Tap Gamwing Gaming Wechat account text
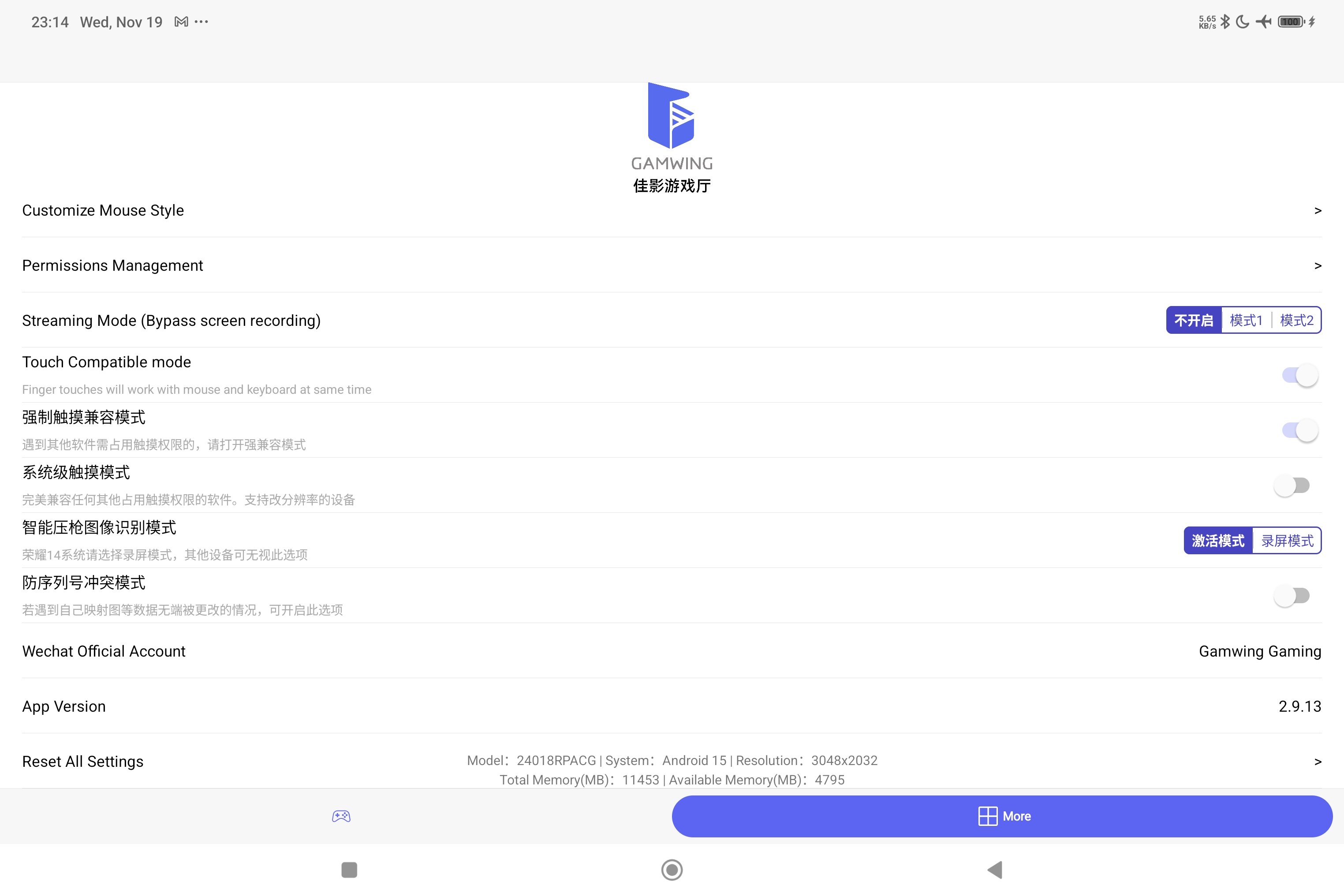Viewport: 1344px width, 896px height. (x=1259, y=651)
